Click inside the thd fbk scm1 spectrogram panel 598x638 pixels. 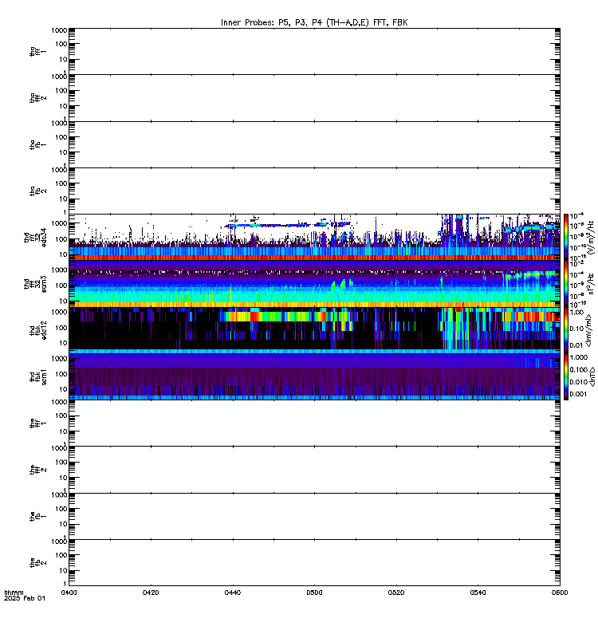pyautogui.click(x=314, y=376)
